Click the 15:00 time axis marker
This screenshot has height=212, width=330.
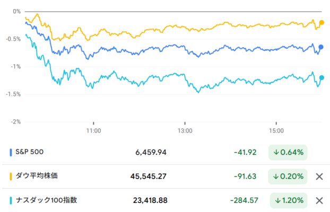click(x=276, y=130)
